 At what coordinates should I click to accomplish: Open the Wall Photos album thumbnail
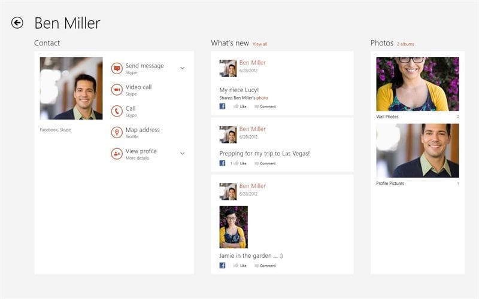[x=417, y=84]
